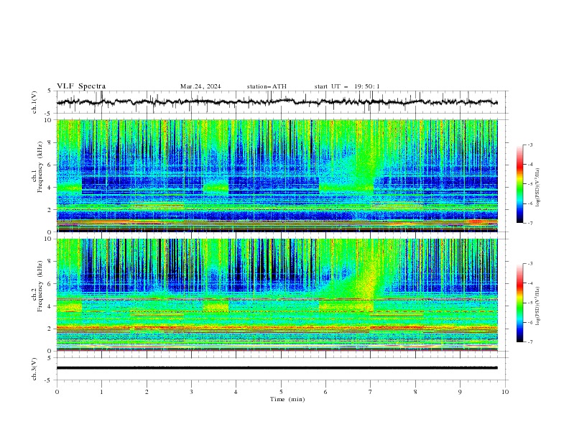
Task: Click tick "6" on the time axis
Action: [326, 392]
